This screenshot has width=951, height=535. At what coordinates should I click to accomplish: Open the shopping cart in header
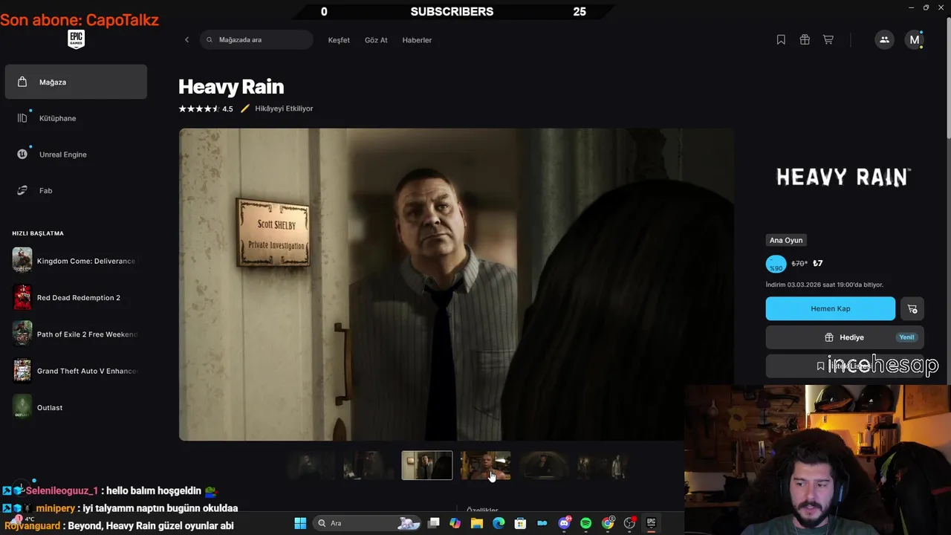[828, 40]
